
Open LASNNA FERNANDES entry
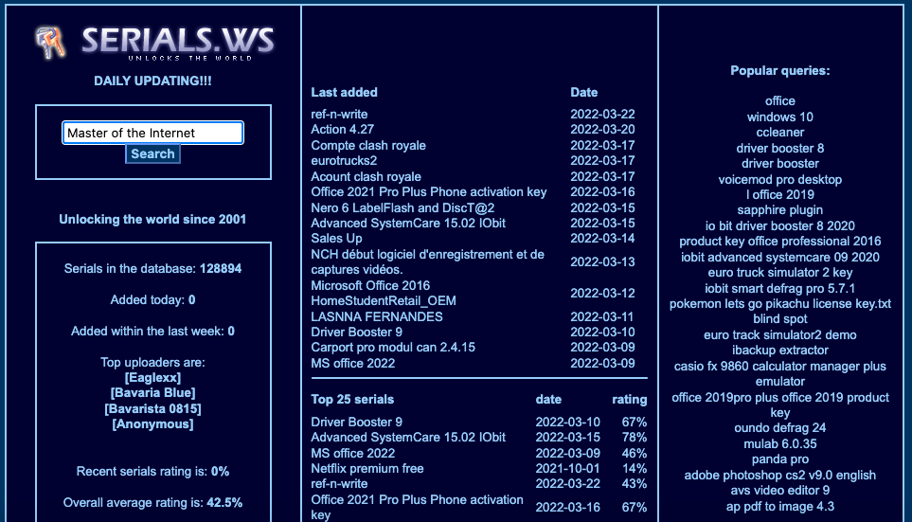point(377,316)
